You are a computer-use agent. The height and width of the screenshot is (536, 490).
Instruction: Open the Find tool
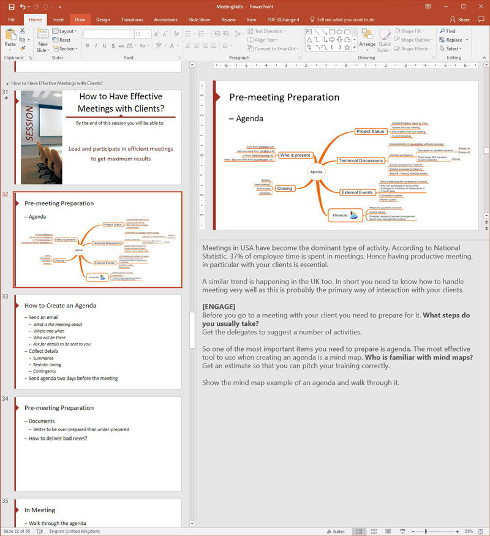pyautogui.click(x=448, y=31)
